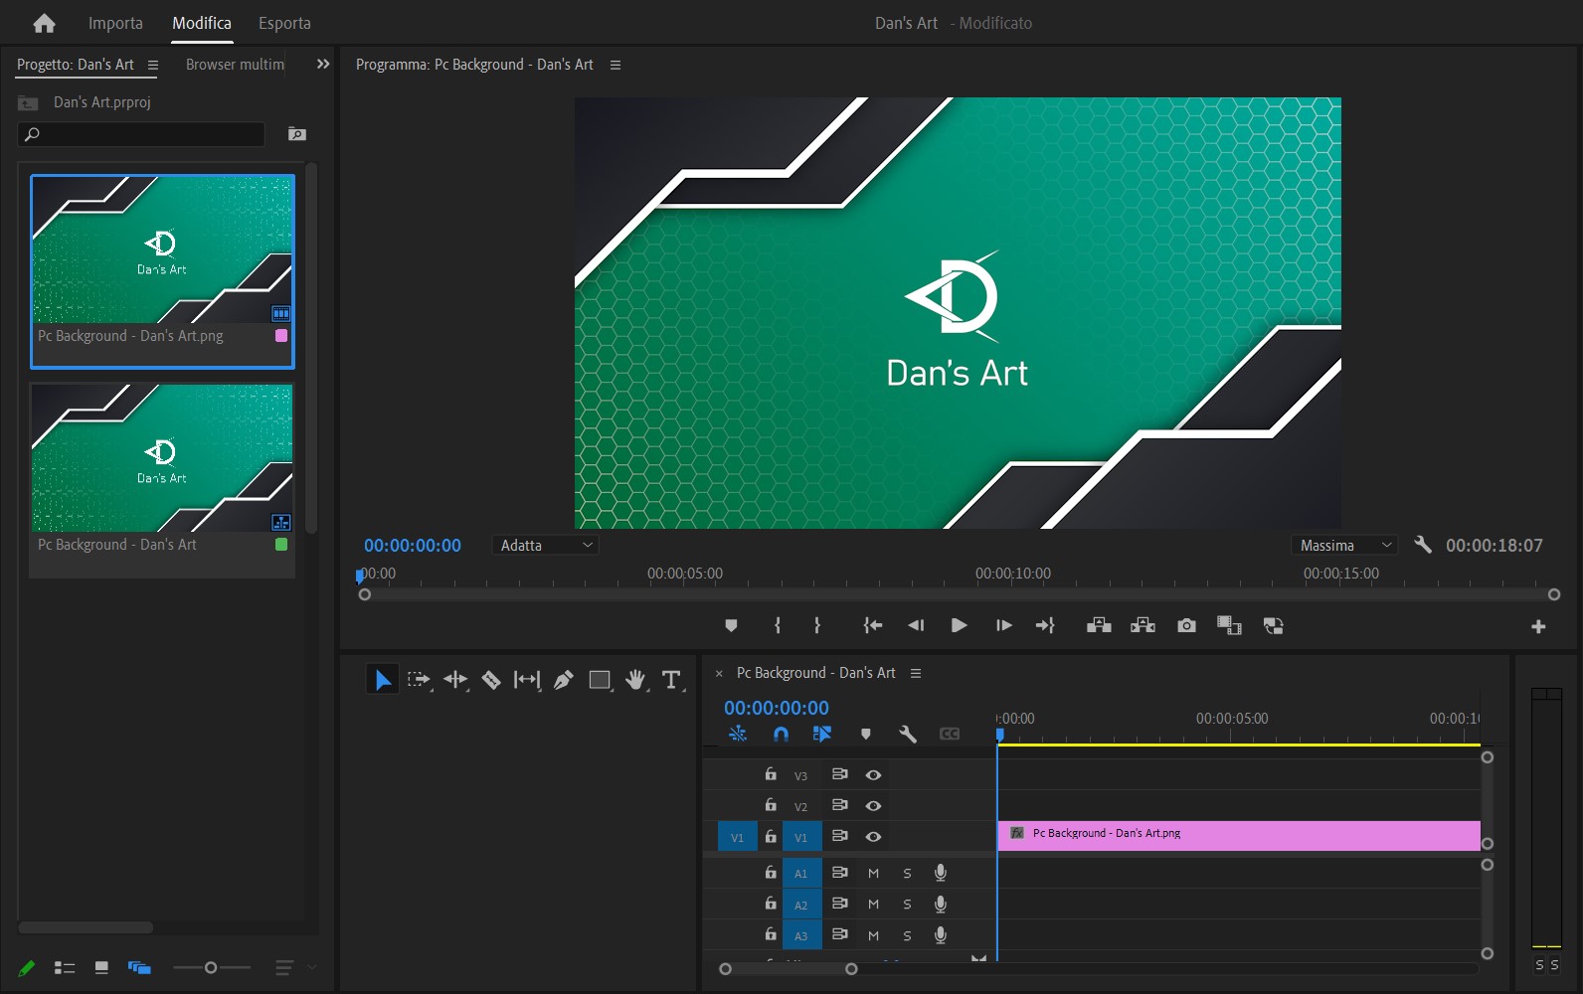Image resolution: width=1583 pixels, height=994 pixels.
Task: Select the Ripple Edit tool
Action: coord(455,680)
